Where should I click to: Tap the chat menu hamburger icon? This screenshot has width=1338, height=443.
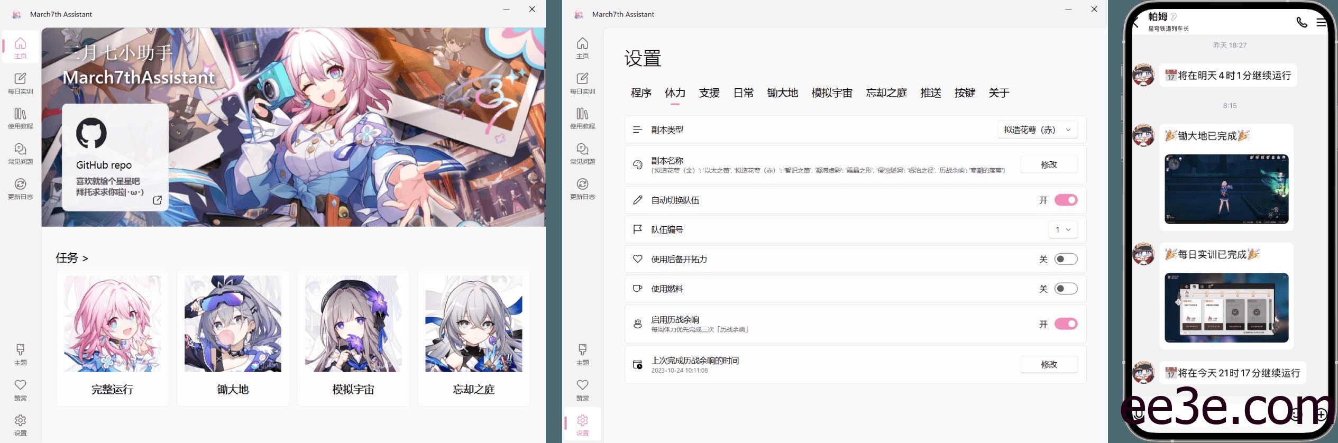coord(1321,22)
